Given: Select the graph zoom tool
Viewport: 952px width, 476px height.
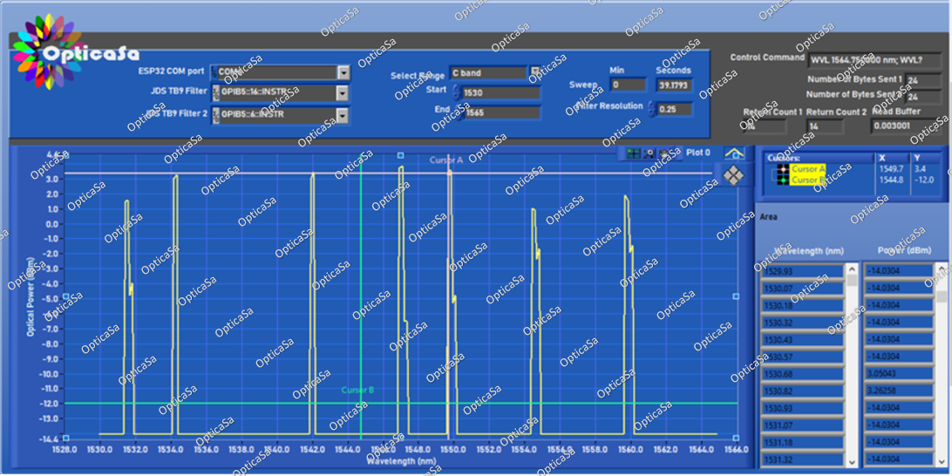Looking at the screenshot, I should point(649,154).
